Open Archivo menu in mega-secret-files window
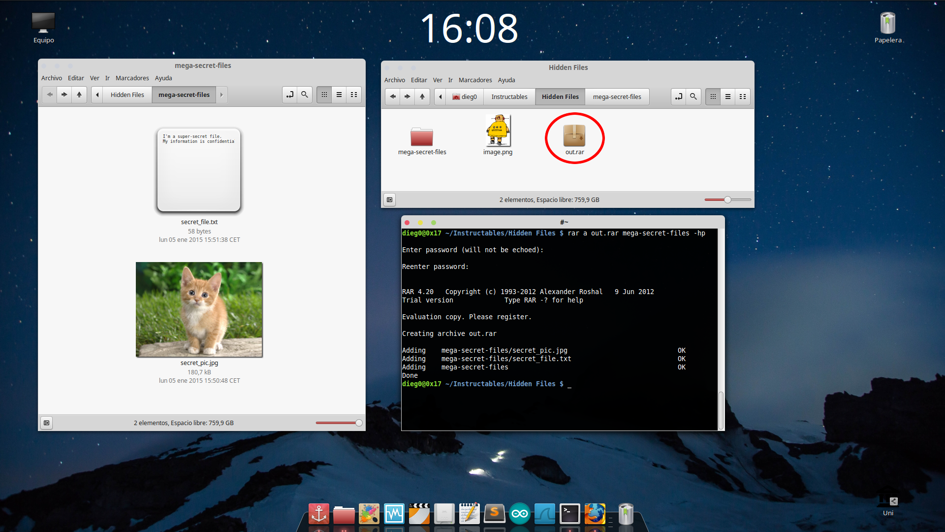 (x=52, y=78)
